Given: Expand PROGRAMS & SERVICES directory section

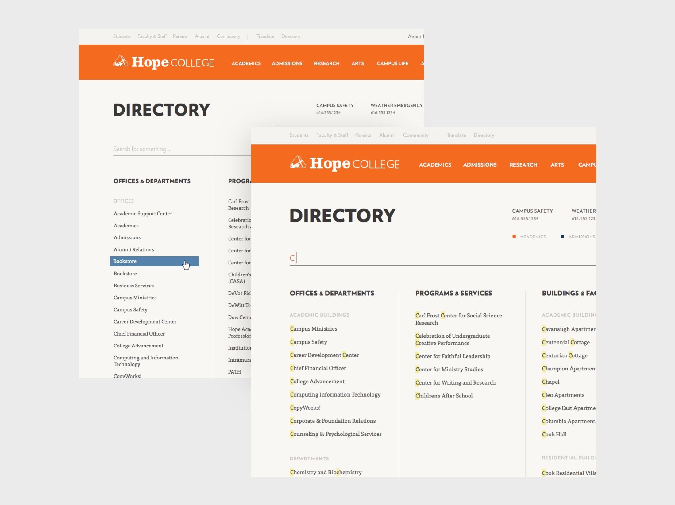Looking at the screenshot, I should (453, 293).
